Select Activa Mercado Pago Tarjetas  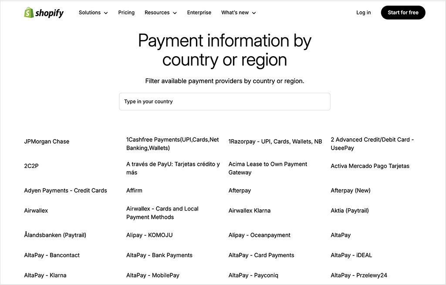370,166
